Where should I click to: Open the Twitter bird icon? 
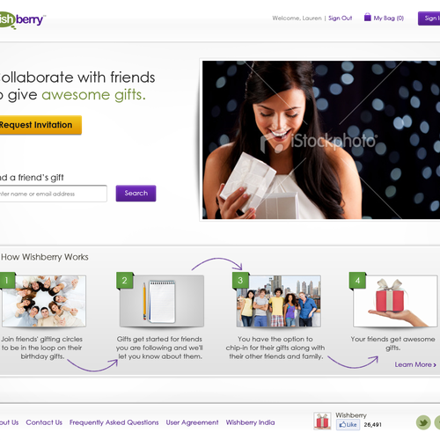pyautogui.click(x=423, y=422)
